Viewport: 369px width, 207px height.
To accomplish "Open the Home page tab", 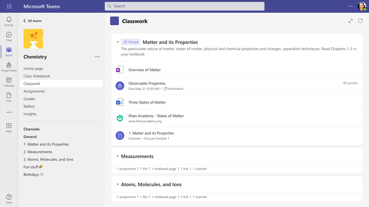I will 33,69.
